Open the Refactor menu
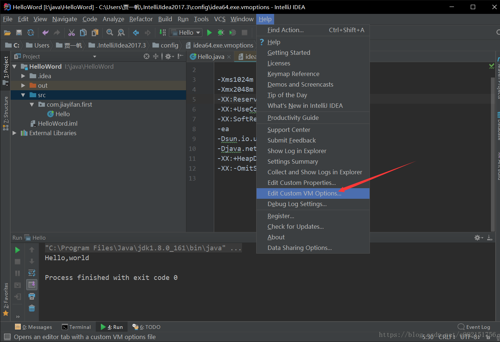This screenshot has width=500, height=342. coord(141,19)
